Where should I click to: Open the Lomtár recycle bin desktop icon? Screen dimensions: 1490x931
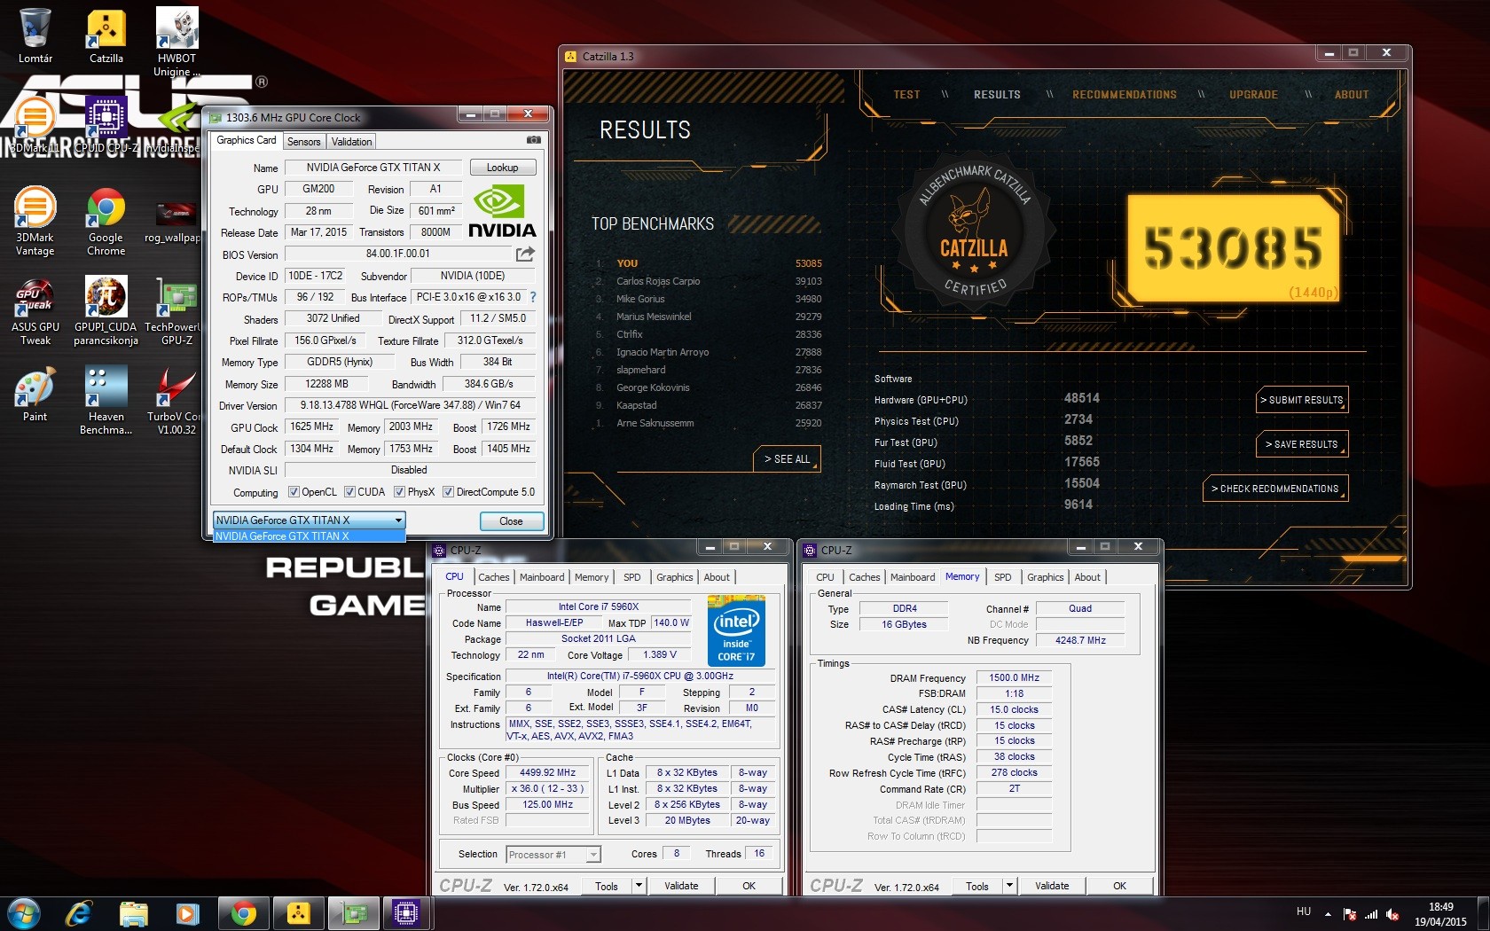point(35,35)
